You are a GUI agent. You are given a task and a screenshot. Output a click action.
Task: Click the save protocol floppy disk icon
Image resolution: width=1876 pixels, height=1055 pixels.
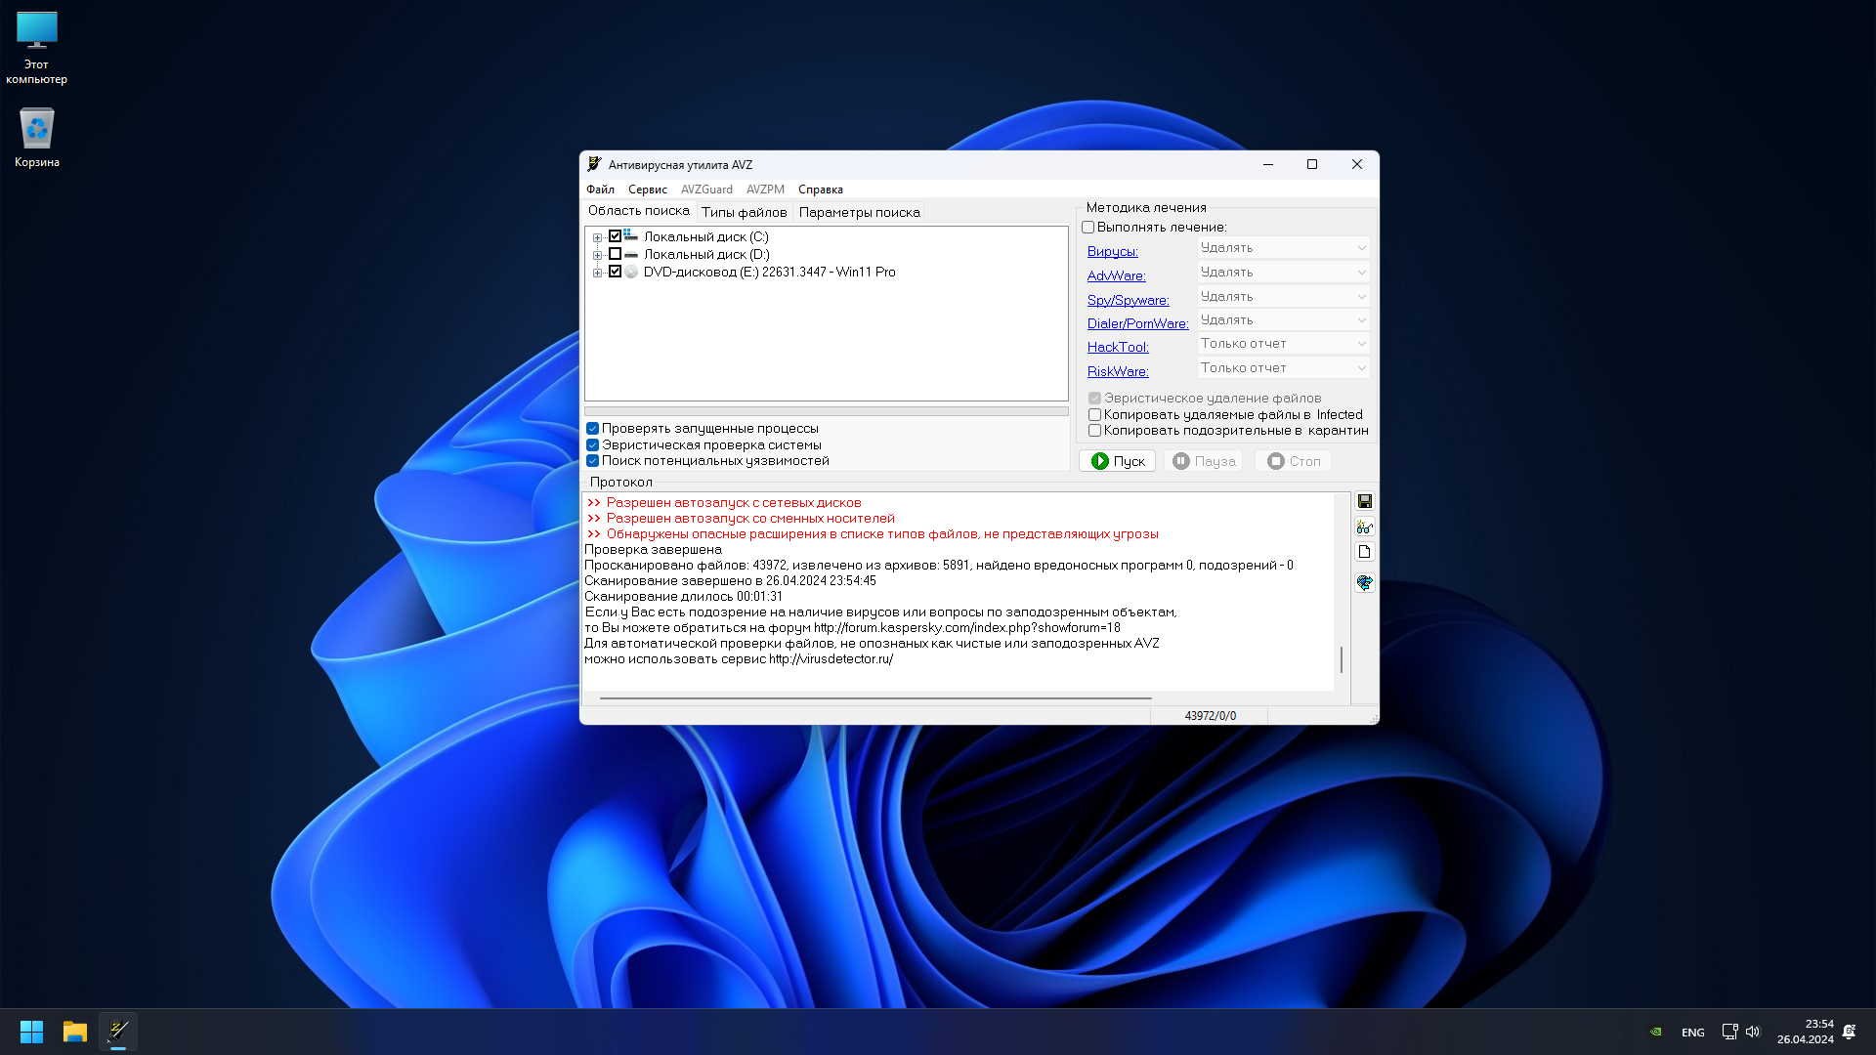click(x=1365, y=501)
